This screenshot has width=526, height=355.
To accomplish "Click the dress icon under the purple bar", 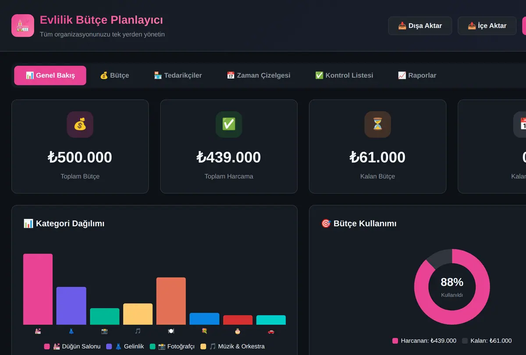I will pyautogui.click(x=71, y=331).
